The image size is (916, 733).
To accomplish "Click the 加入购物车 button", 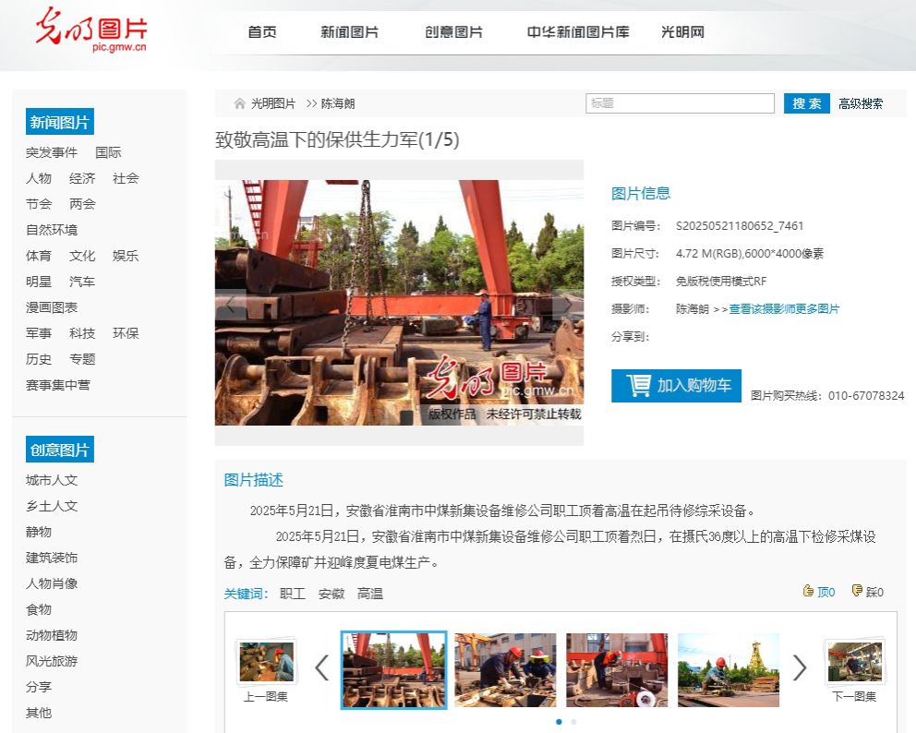I will tap(677, 386).
